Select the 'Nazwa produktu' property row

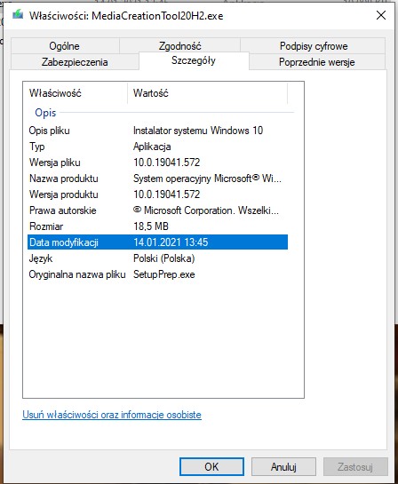(x=157, y=179)
